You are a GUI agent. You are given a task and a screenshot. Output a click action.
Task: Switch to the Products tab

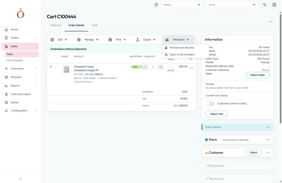click(x=56, y=25)
